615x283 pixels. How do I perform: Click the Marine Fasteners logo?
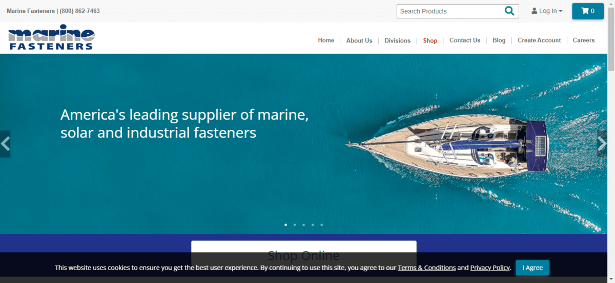51,37
